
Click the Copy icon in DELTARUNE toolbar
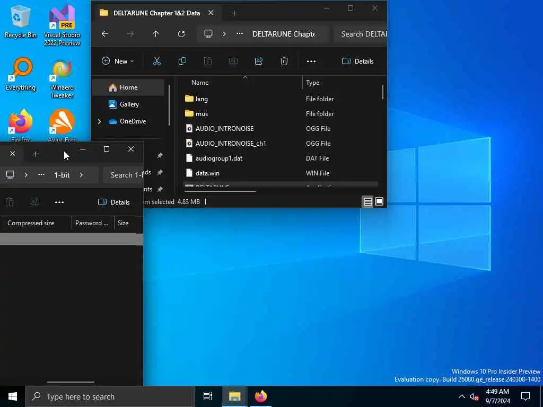pos(182,61)
